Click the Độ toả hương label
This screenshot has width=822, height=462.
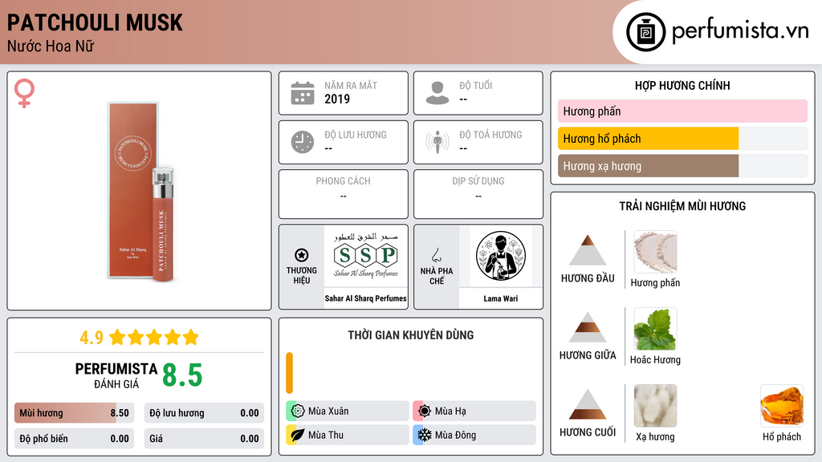click(490, 135)
